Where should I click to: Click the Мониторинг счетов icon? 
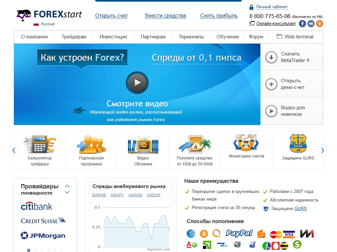coord(246,142)
